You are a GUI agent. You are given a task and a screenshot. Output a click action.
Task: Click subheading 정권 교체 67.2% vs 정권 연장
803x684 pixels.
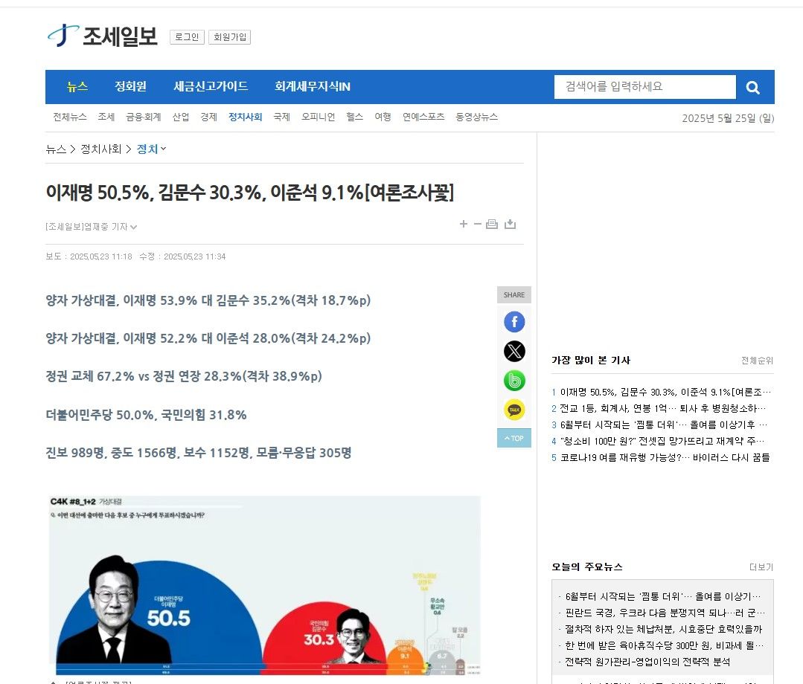point(184,376)
